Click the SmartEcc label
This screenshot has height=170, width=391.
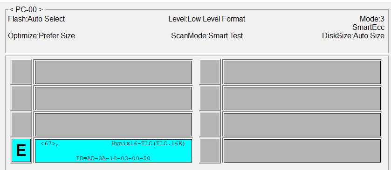tap(368, 27)
